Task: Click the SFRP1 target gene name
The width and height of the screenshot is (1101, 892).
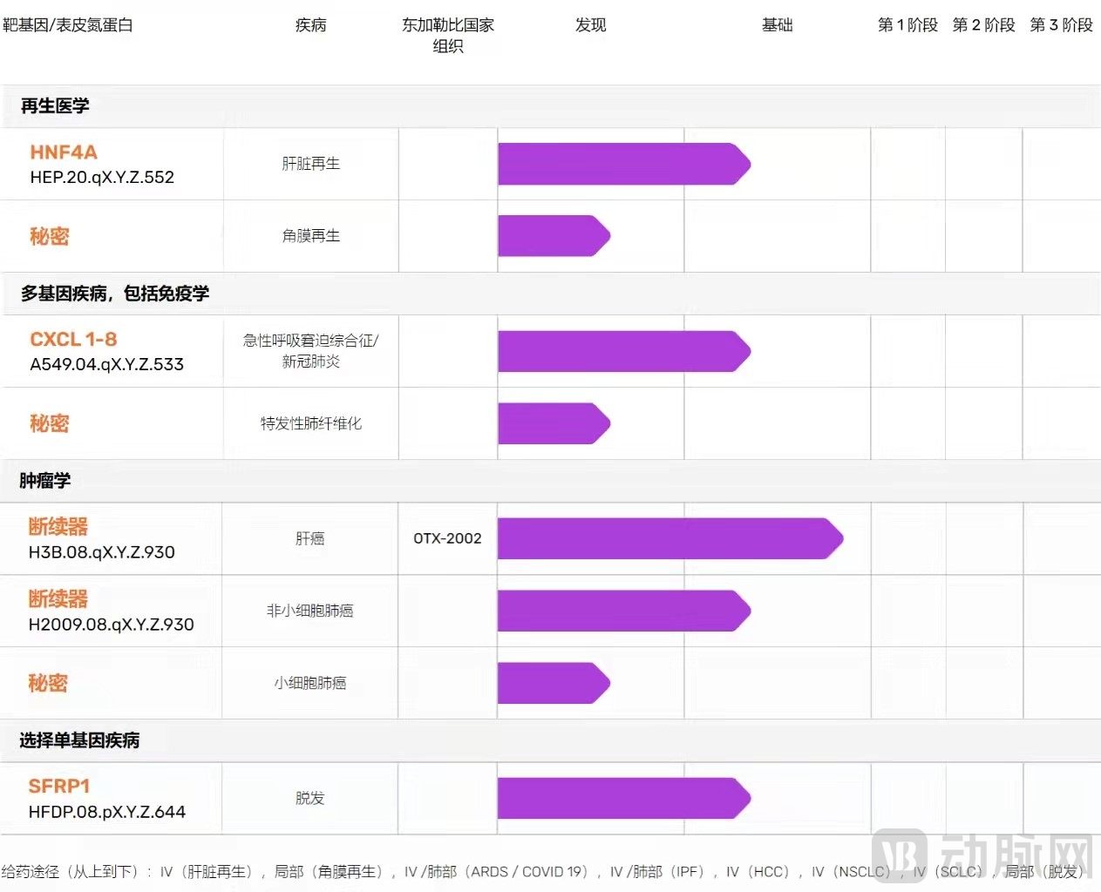Action: pyautogui.click(x=59, y=787)
